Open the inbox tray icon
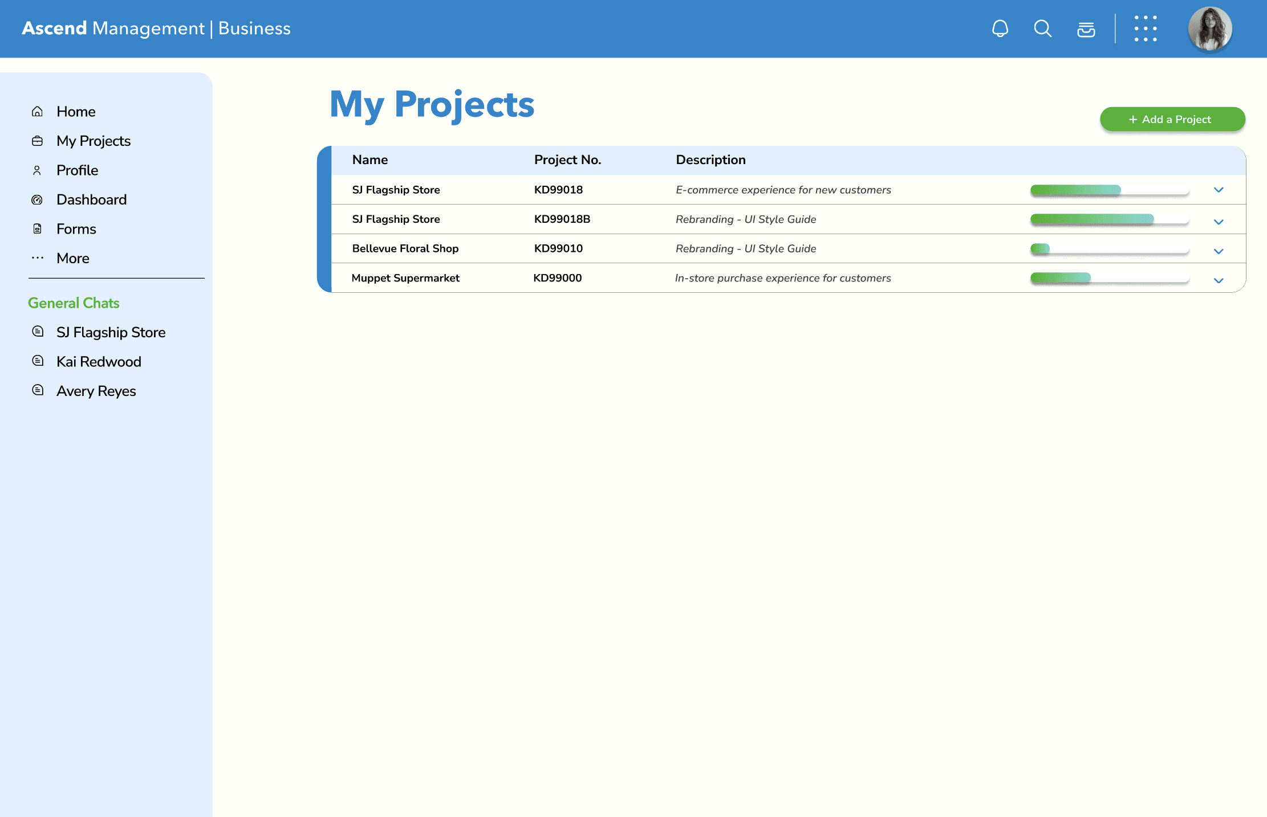1267x817 pixels. pos(1086,29)
